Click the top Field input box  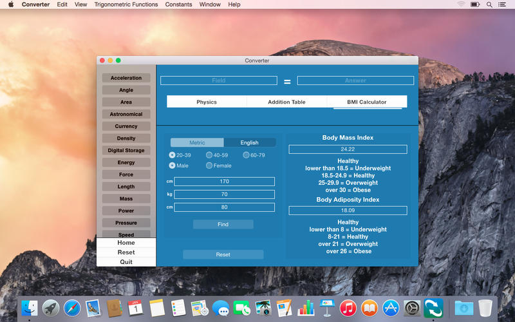coord(219,80)
